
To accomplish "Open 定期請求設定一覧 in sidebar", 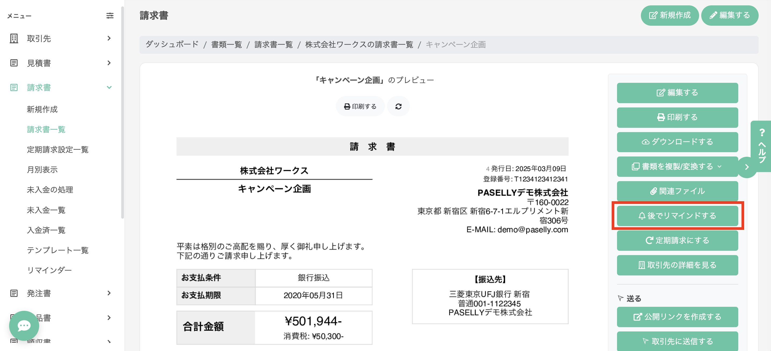I will click(x=58, y=150).
